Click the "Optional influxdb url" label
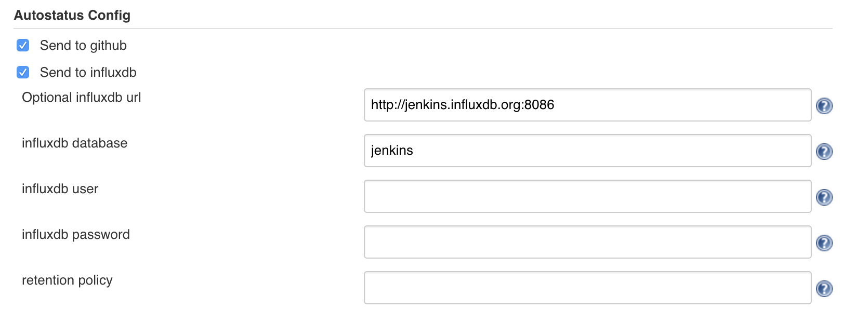This screenshot has width=842, height=323. coord(82,98)
